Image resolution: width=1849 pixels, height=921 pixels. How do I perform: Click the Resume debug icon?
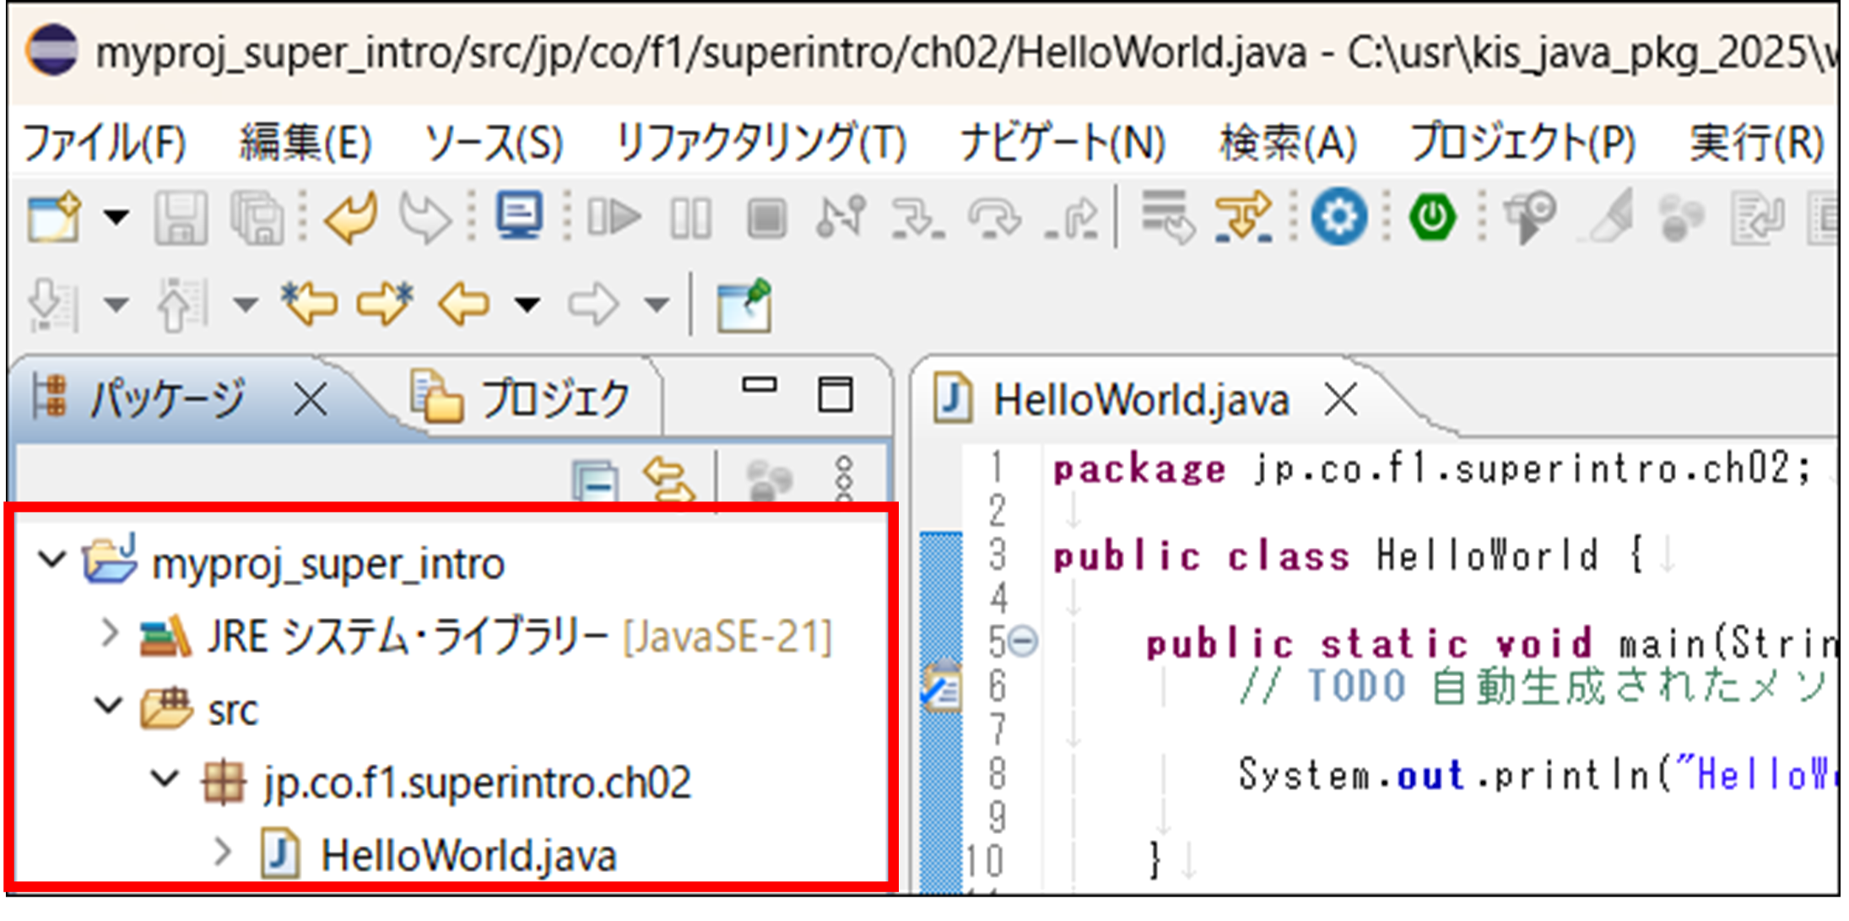tap(614, 218)
